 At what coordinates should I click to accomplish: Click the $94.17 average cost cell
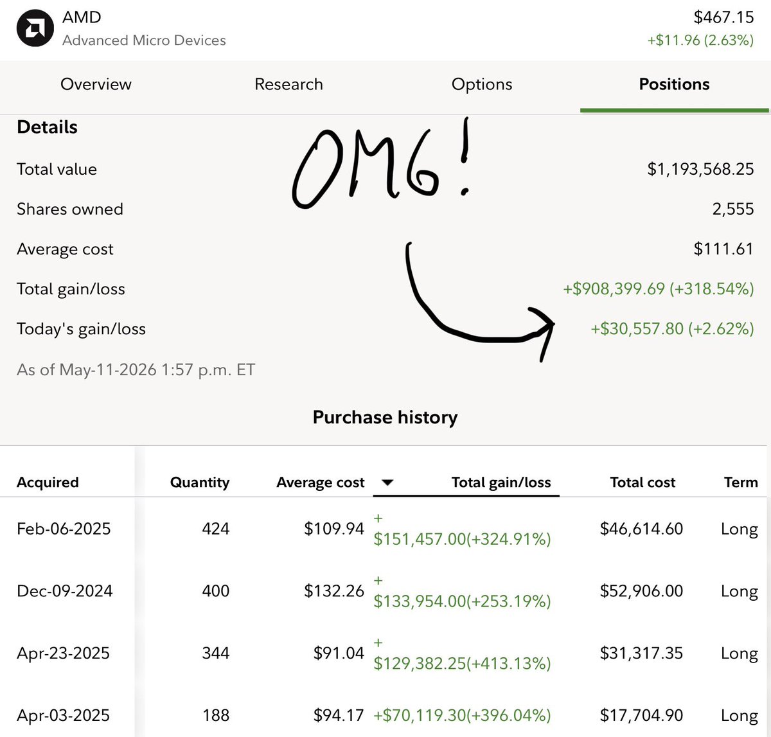pos(339,716)
